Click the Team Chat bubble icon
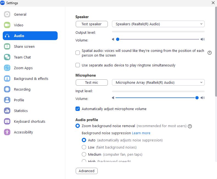217x179 pixels. click(x=7, y=57)
